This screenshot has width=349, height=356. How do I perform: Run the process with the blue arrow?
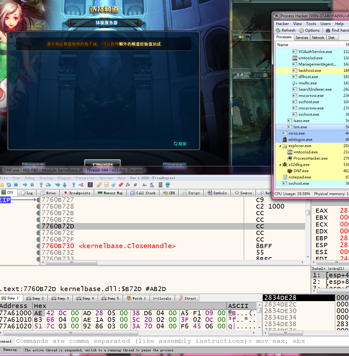click(x=25, y=185)
